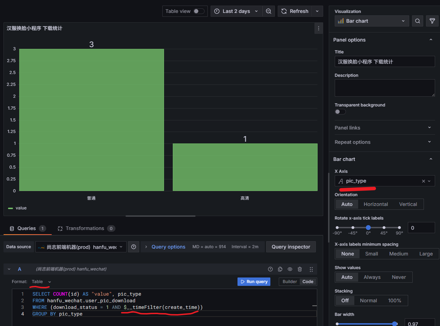The image size is (440, 326).
Task: Toggle the Table view switch
Action: click(199, 11)
